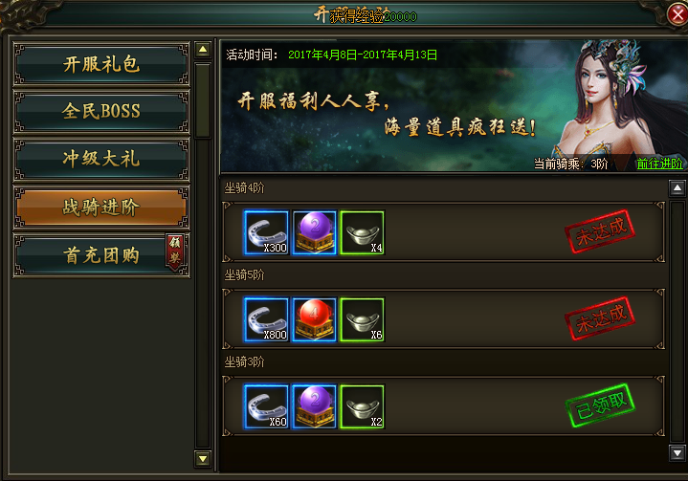Viewport: 688px width, 481px height.
Task: Select the 首充团购 tab
Action: coord(101,255)
